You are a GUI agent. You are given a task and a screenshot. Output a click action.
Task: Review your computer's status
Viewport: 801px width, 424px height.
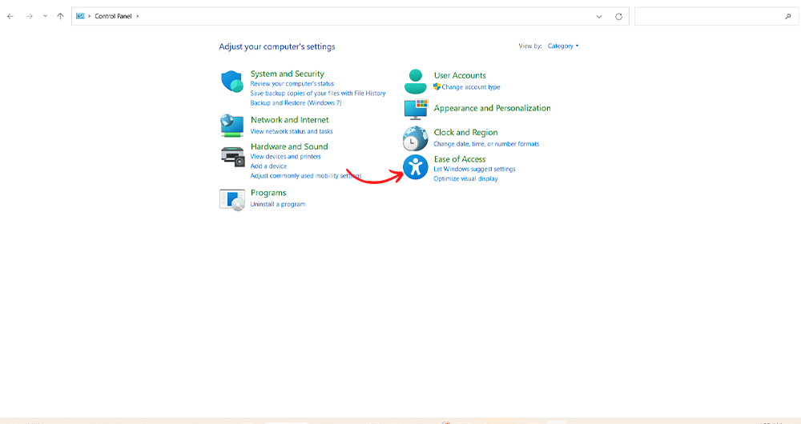tap(292, 84)
